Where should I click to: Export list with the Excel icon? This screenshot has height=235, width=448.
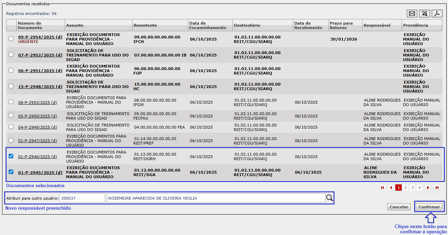pyautogui.click(x=424, y=14)
